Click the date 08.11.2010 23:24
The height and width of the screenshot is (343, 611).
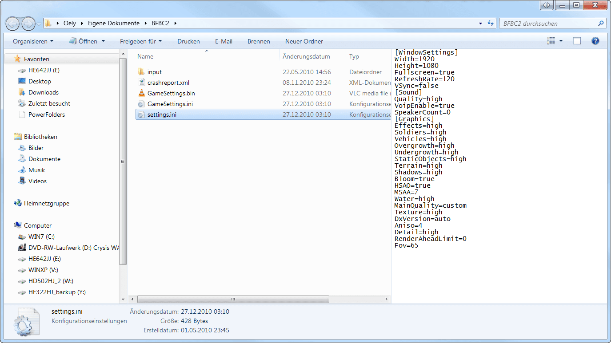coord(307,83)
